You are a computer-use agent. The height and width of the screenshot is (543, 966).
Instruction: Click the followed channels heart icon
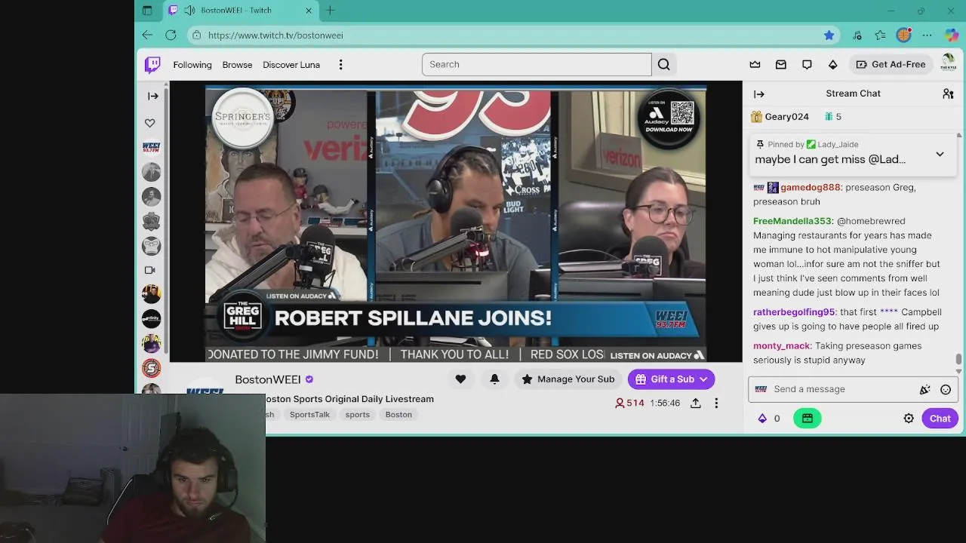(150, 122)
